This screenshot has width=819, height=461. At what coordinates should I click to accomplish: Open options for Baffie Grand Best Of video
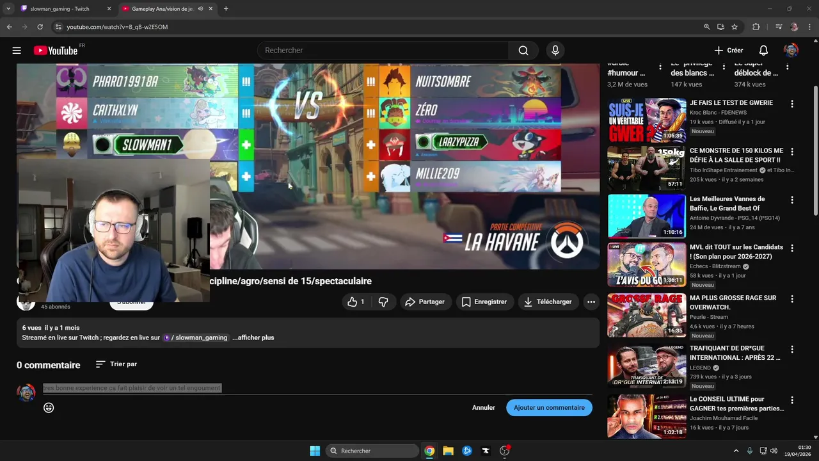(792, 200)
